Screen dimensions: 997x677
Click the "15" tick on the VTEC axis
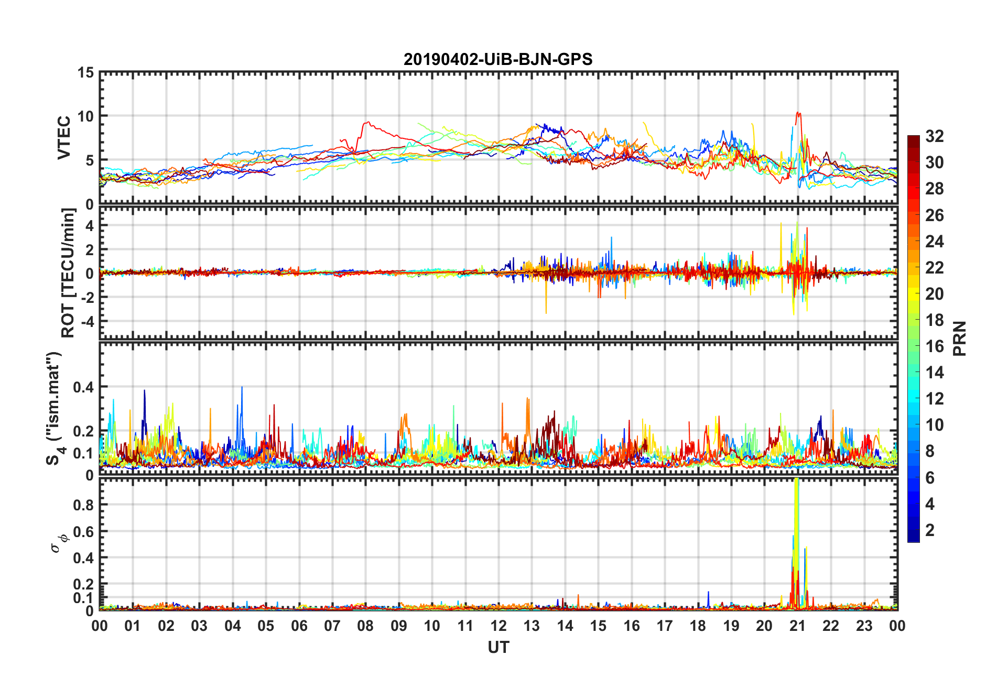click(x=86, y=73)
